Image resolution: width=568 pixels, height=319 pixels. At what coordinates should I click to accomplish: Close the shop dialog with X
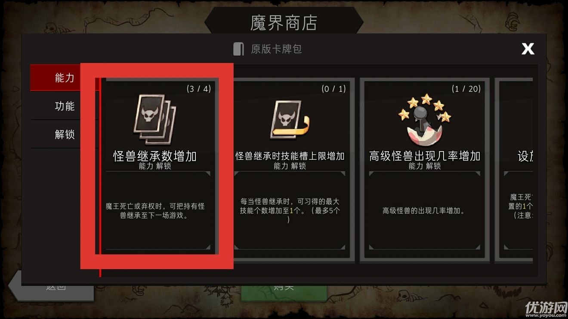pyautogui.click(x=528, y=49)
